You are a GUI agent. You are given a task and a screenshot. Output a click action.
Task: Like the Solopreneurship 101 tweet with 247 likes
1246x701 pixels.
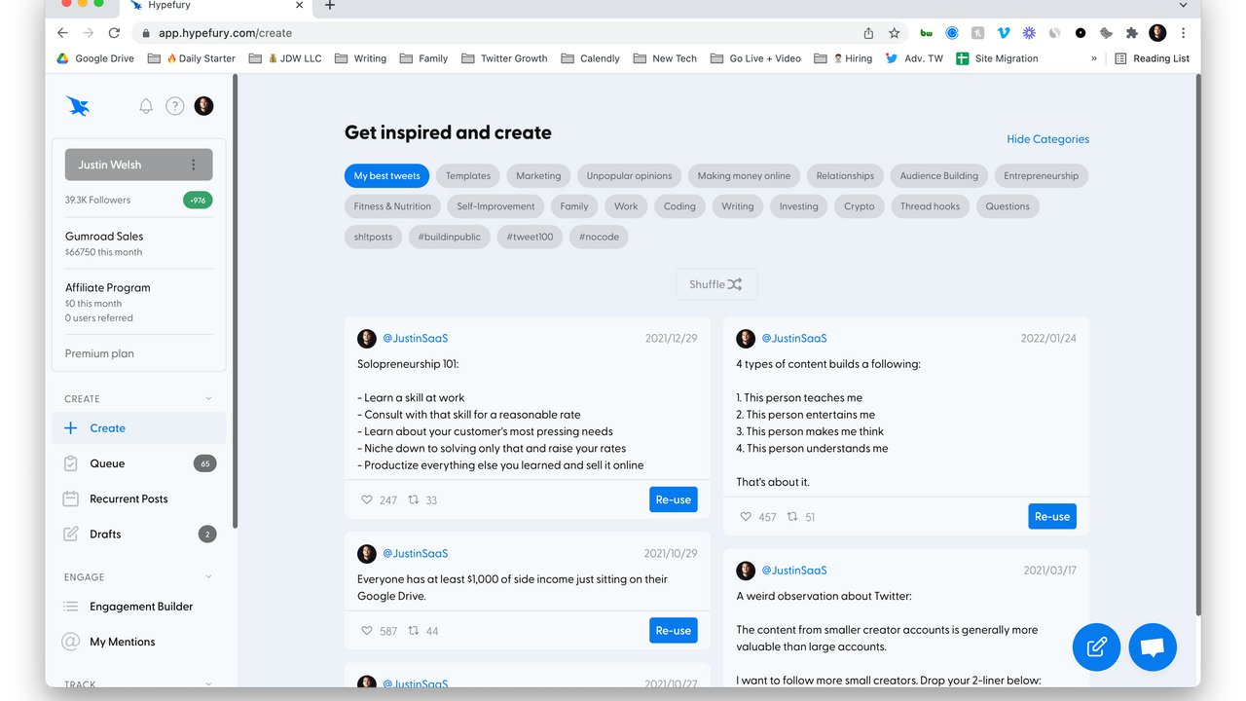tap(367, 499)
